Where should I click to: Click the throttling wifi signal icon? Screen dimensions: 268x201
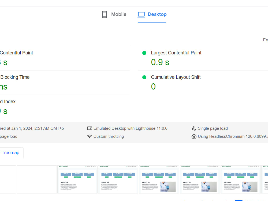(90, 136)
